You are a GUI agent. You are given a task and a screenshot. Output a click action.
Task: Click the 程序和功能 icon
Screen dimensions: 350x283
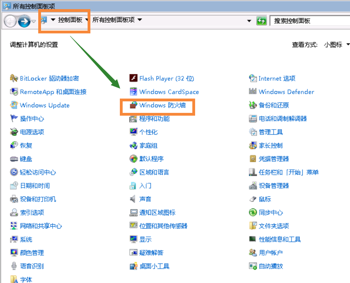click(x=133, y=119)
